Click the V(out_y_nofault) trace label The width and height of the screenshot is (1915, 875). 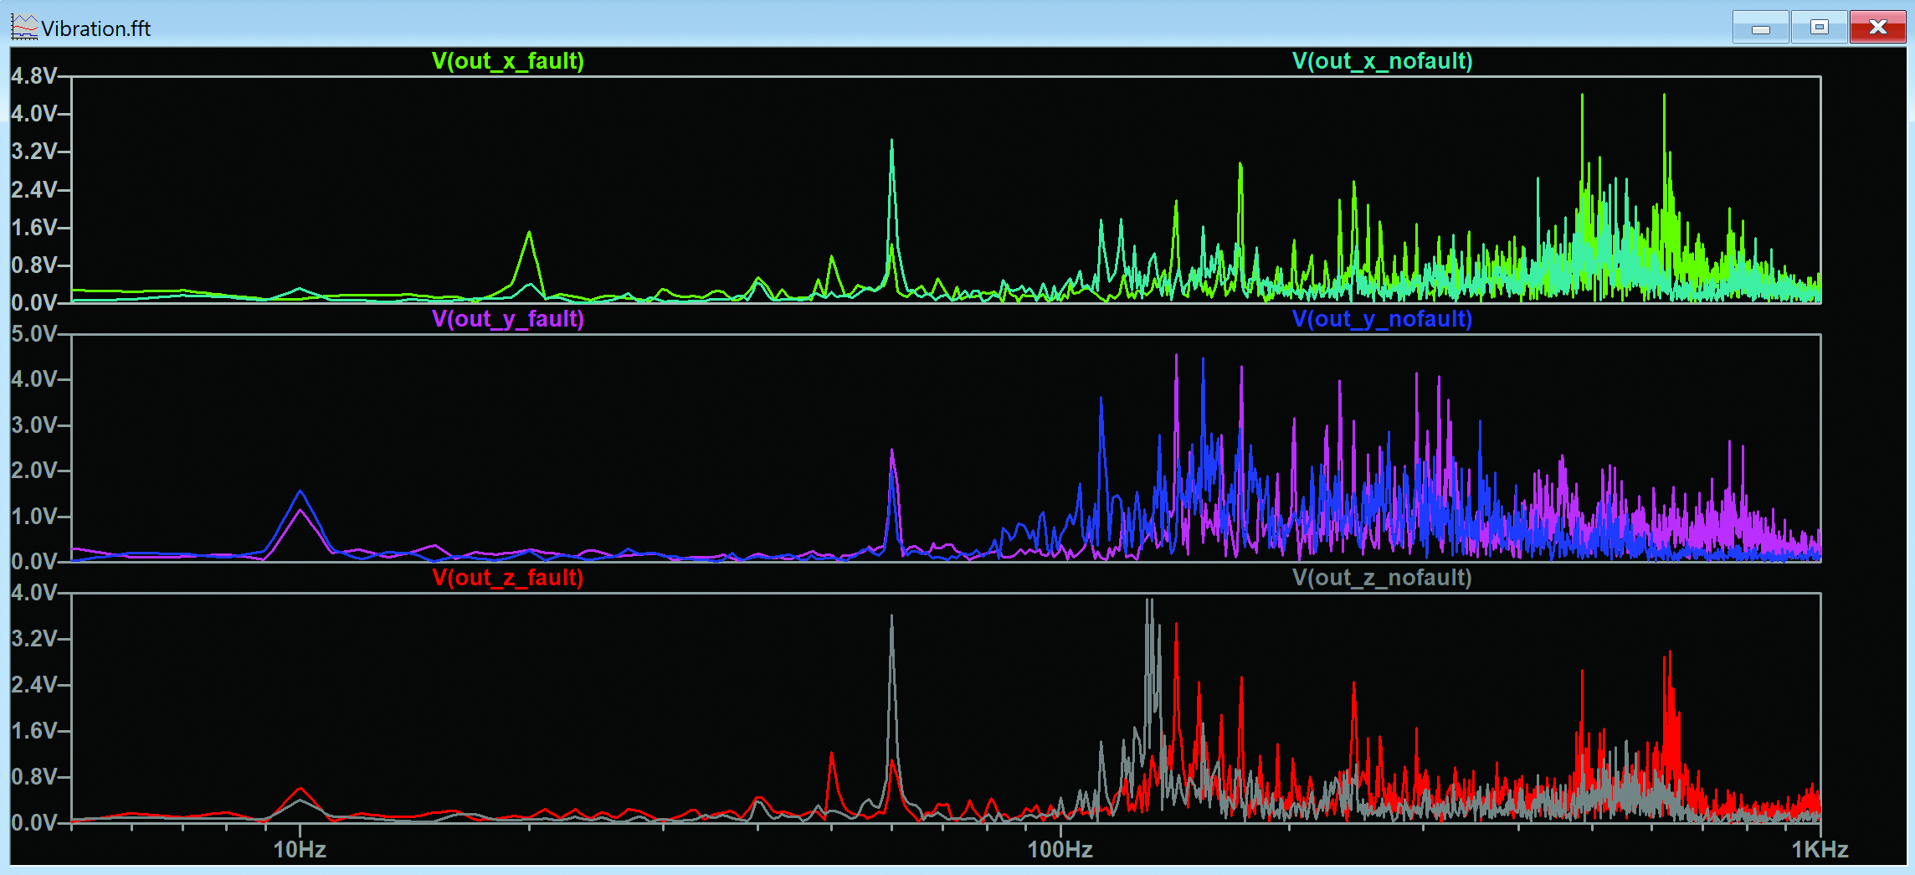(x=1382, y=319)
